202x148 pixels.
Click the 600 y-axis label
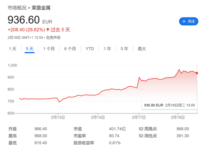(x=11, y=113)
